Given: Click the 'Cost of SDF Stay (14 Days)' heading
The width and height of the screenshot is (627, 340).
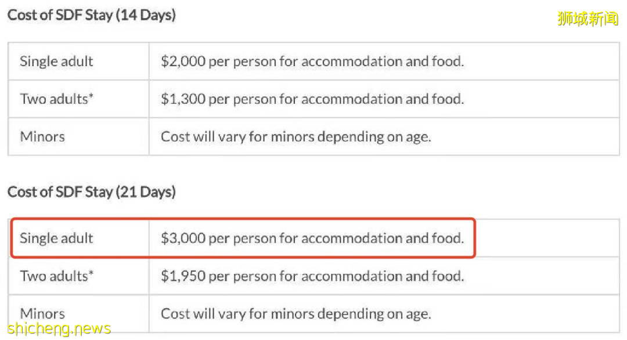Looking at the screenshot, I should point(91,15).
